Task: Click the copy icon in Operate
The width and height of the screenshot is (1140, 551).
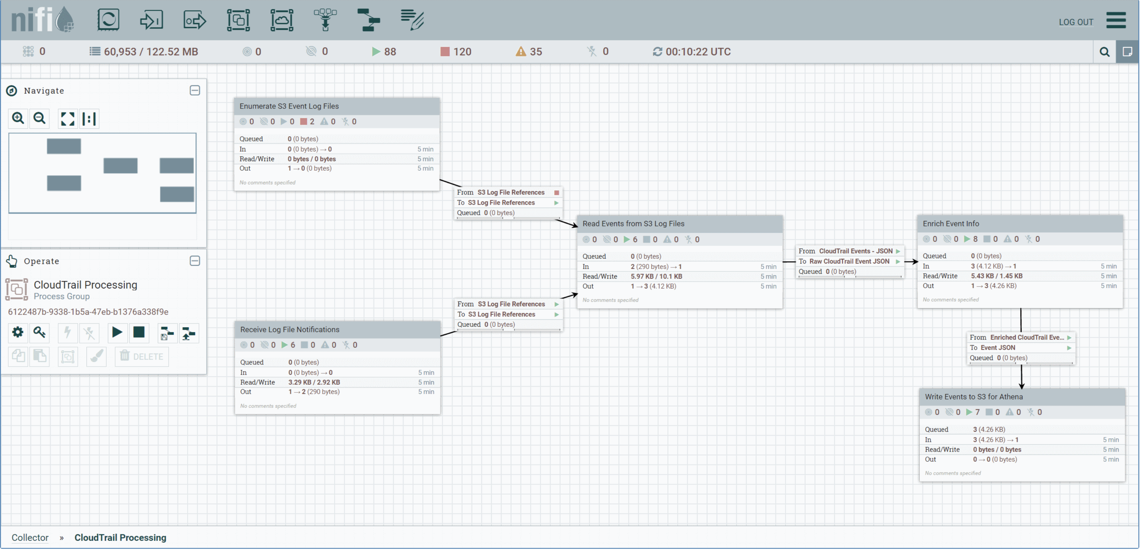Action: (18, 356)
